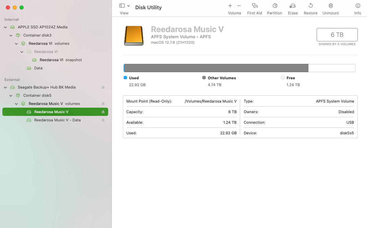The height and width of the screenshot is (228, 367).
Task: Remove volume with minus icon
Action: tap(239, 5)
